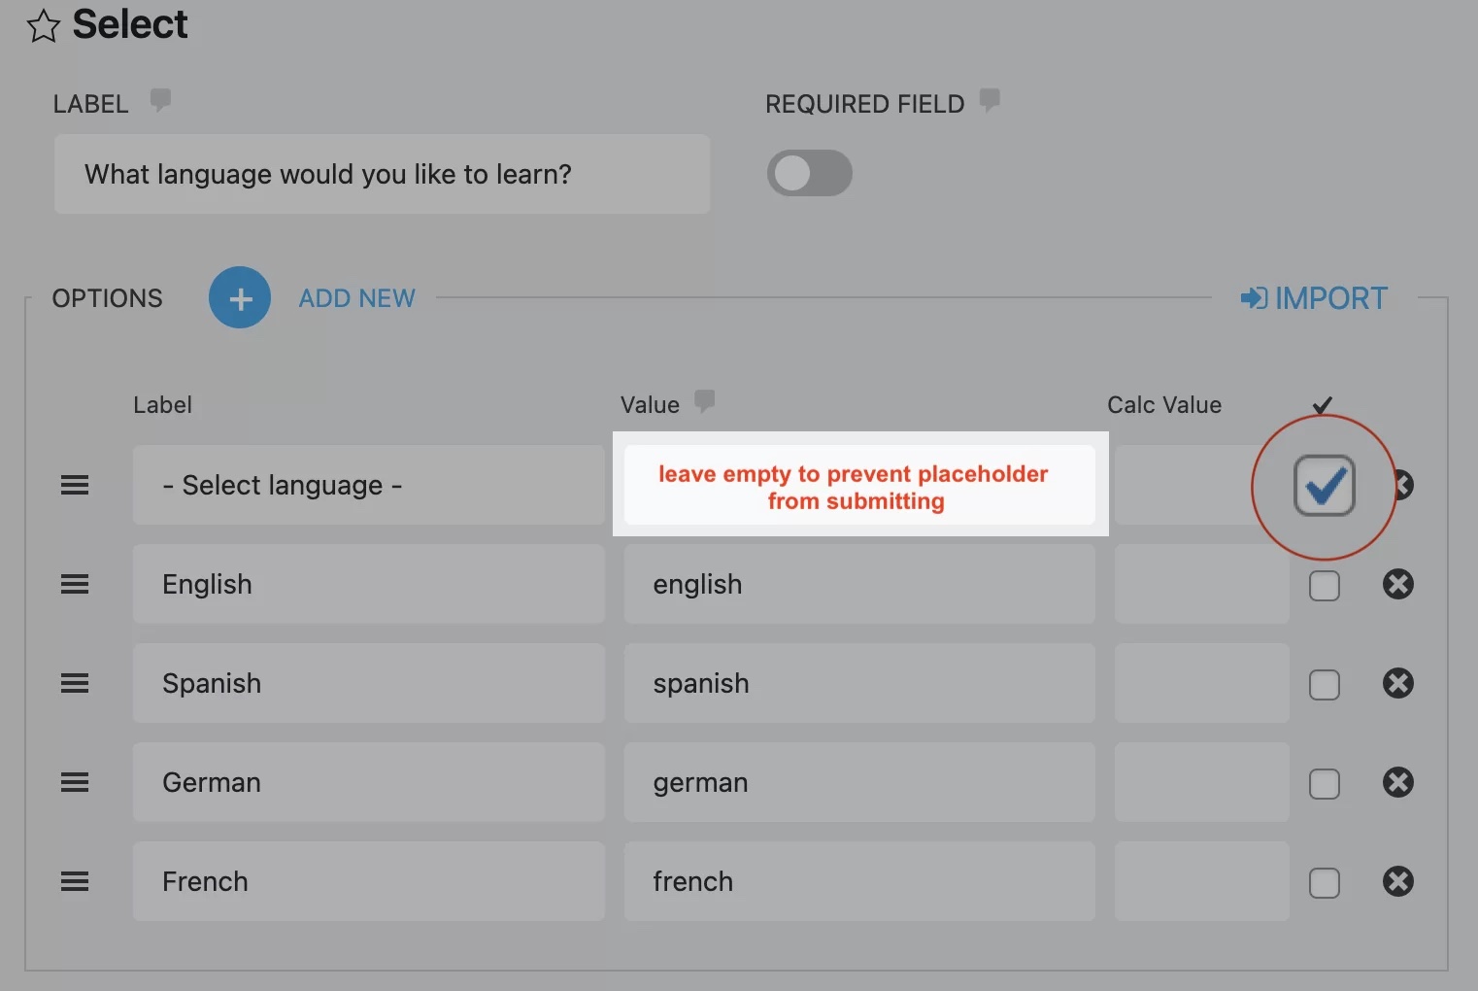Click the import arrow icon beside IMPORT
Image resolution: width=1478 pixels, height=991 pixels.
pos(1254,297)
